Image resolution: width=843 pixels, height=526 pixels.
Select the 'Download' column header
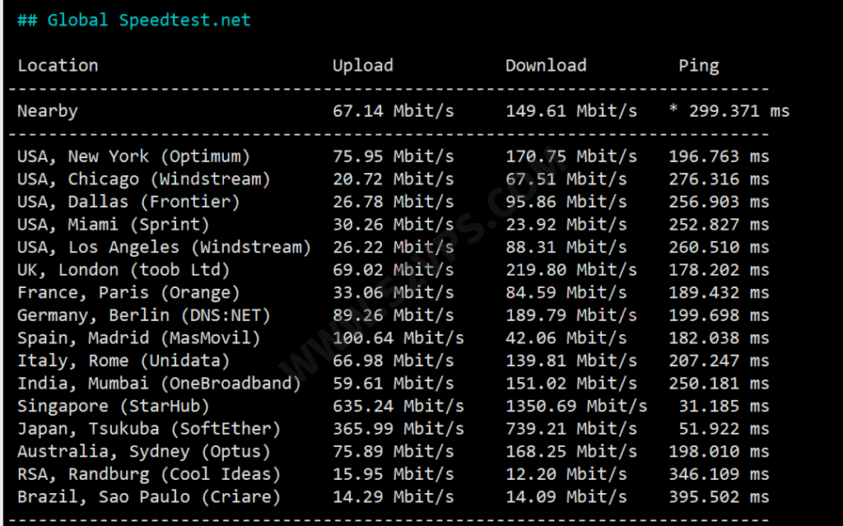click(x=546, y=66)
